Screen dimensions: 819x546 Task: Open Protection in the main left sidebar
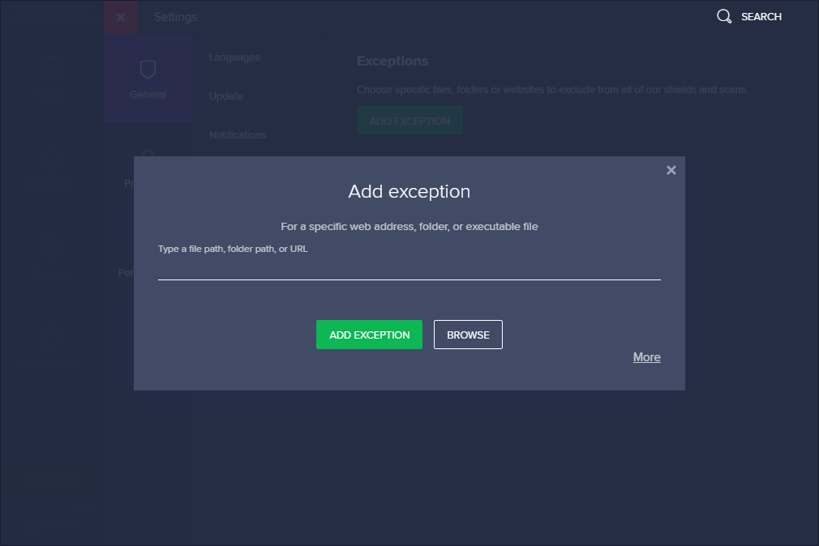52,170
